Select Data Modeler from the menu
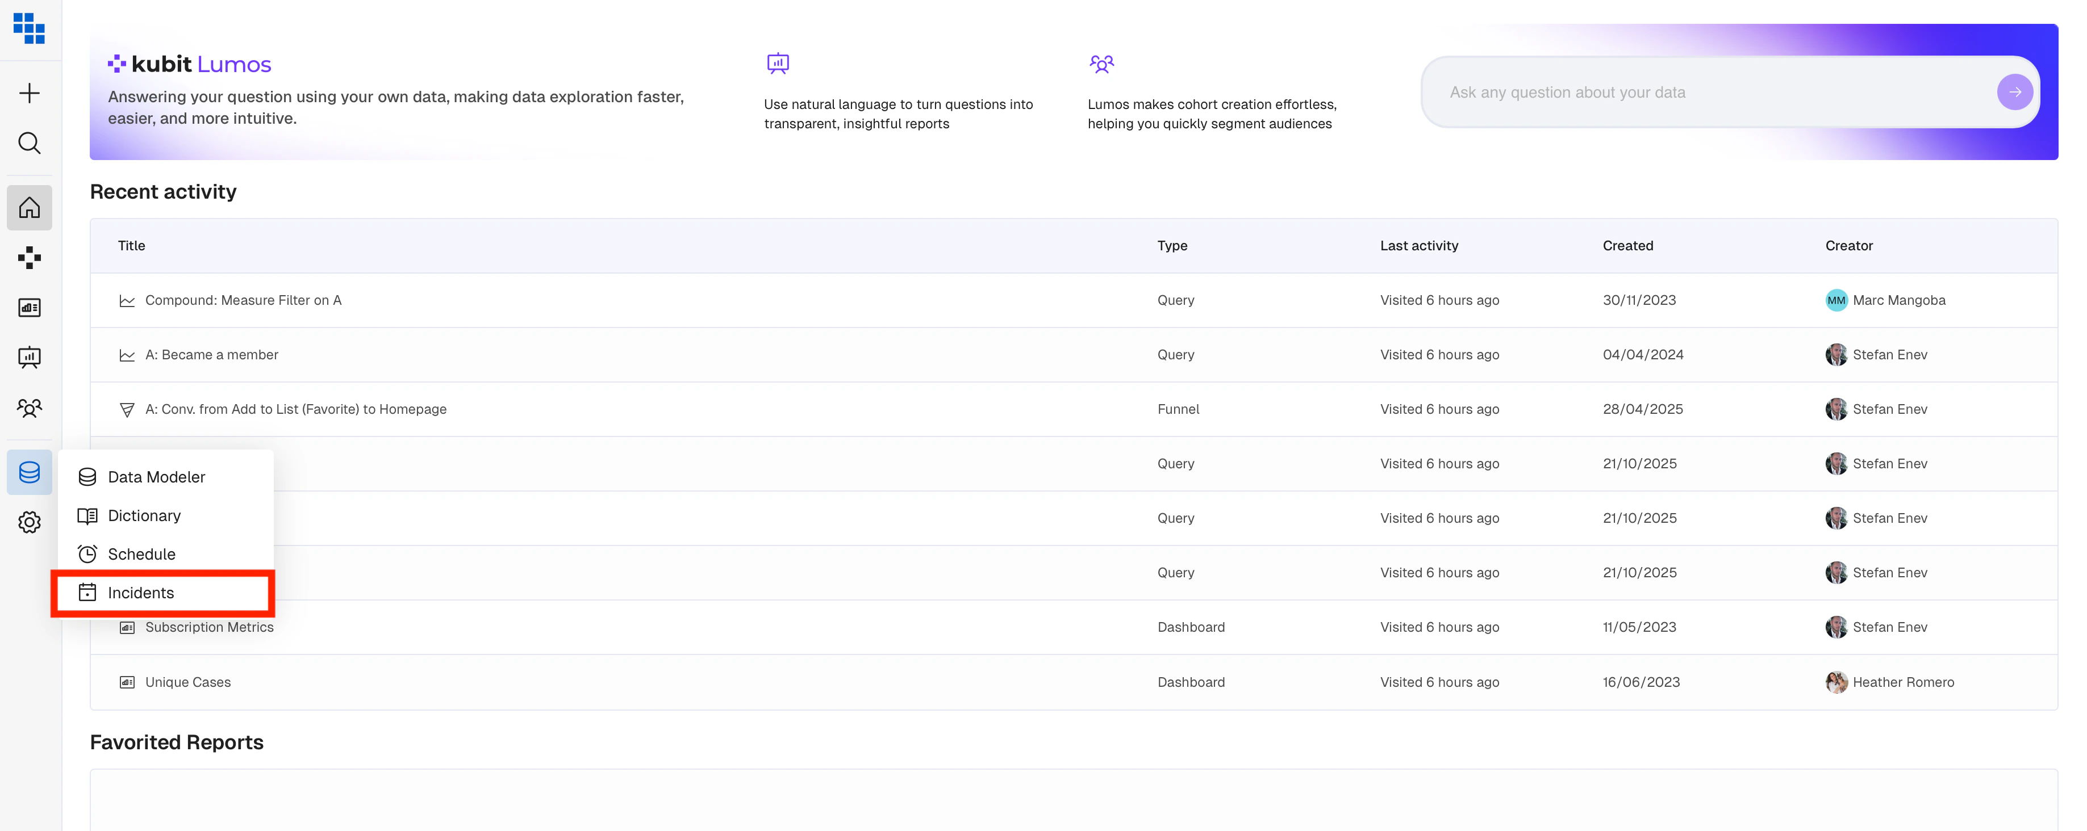 click(x=156, y=477)
